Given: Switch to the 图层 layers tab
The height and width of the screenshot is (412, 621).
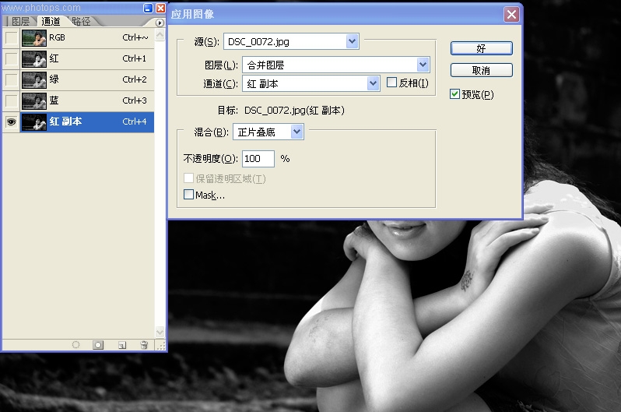Looking at the screenshot, I should pyautogui.click(x=20, y=21).
